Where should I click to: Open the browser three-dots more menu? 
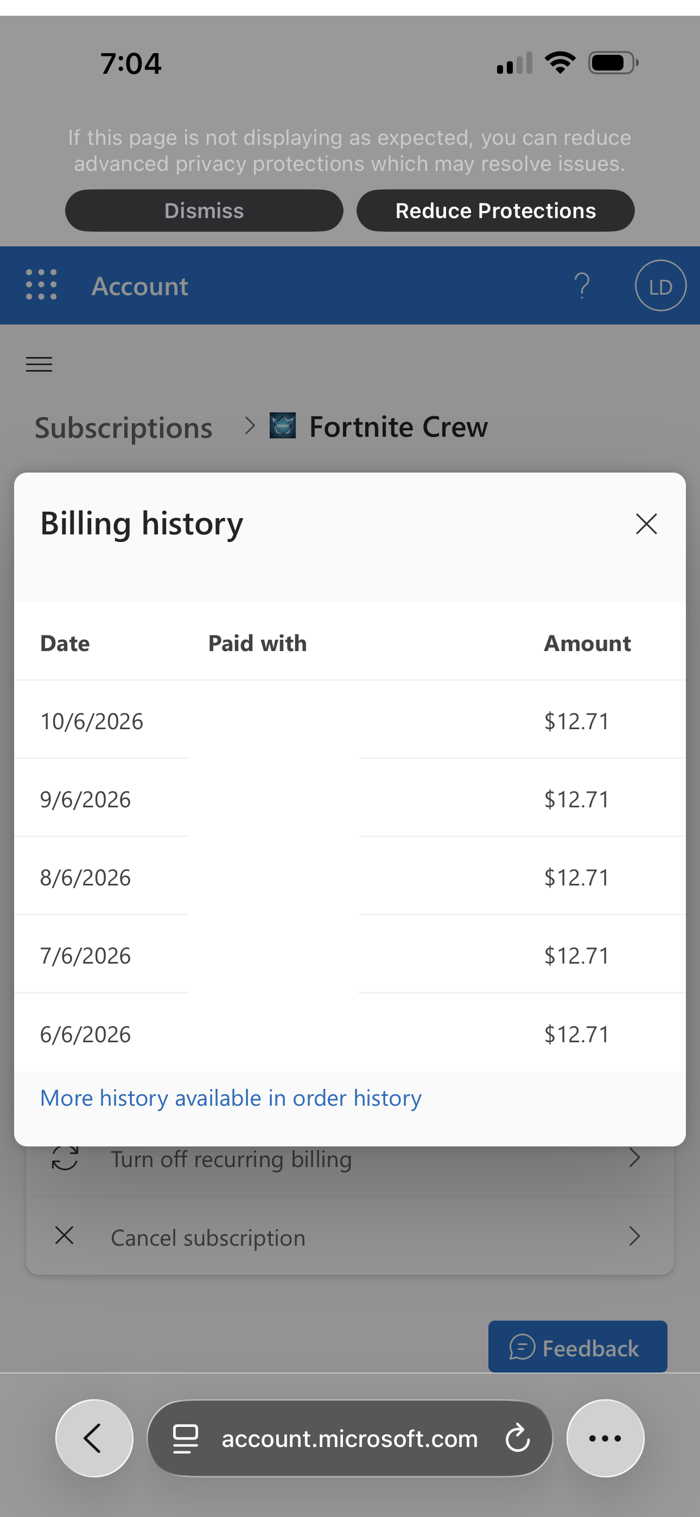click(605, 1438)
